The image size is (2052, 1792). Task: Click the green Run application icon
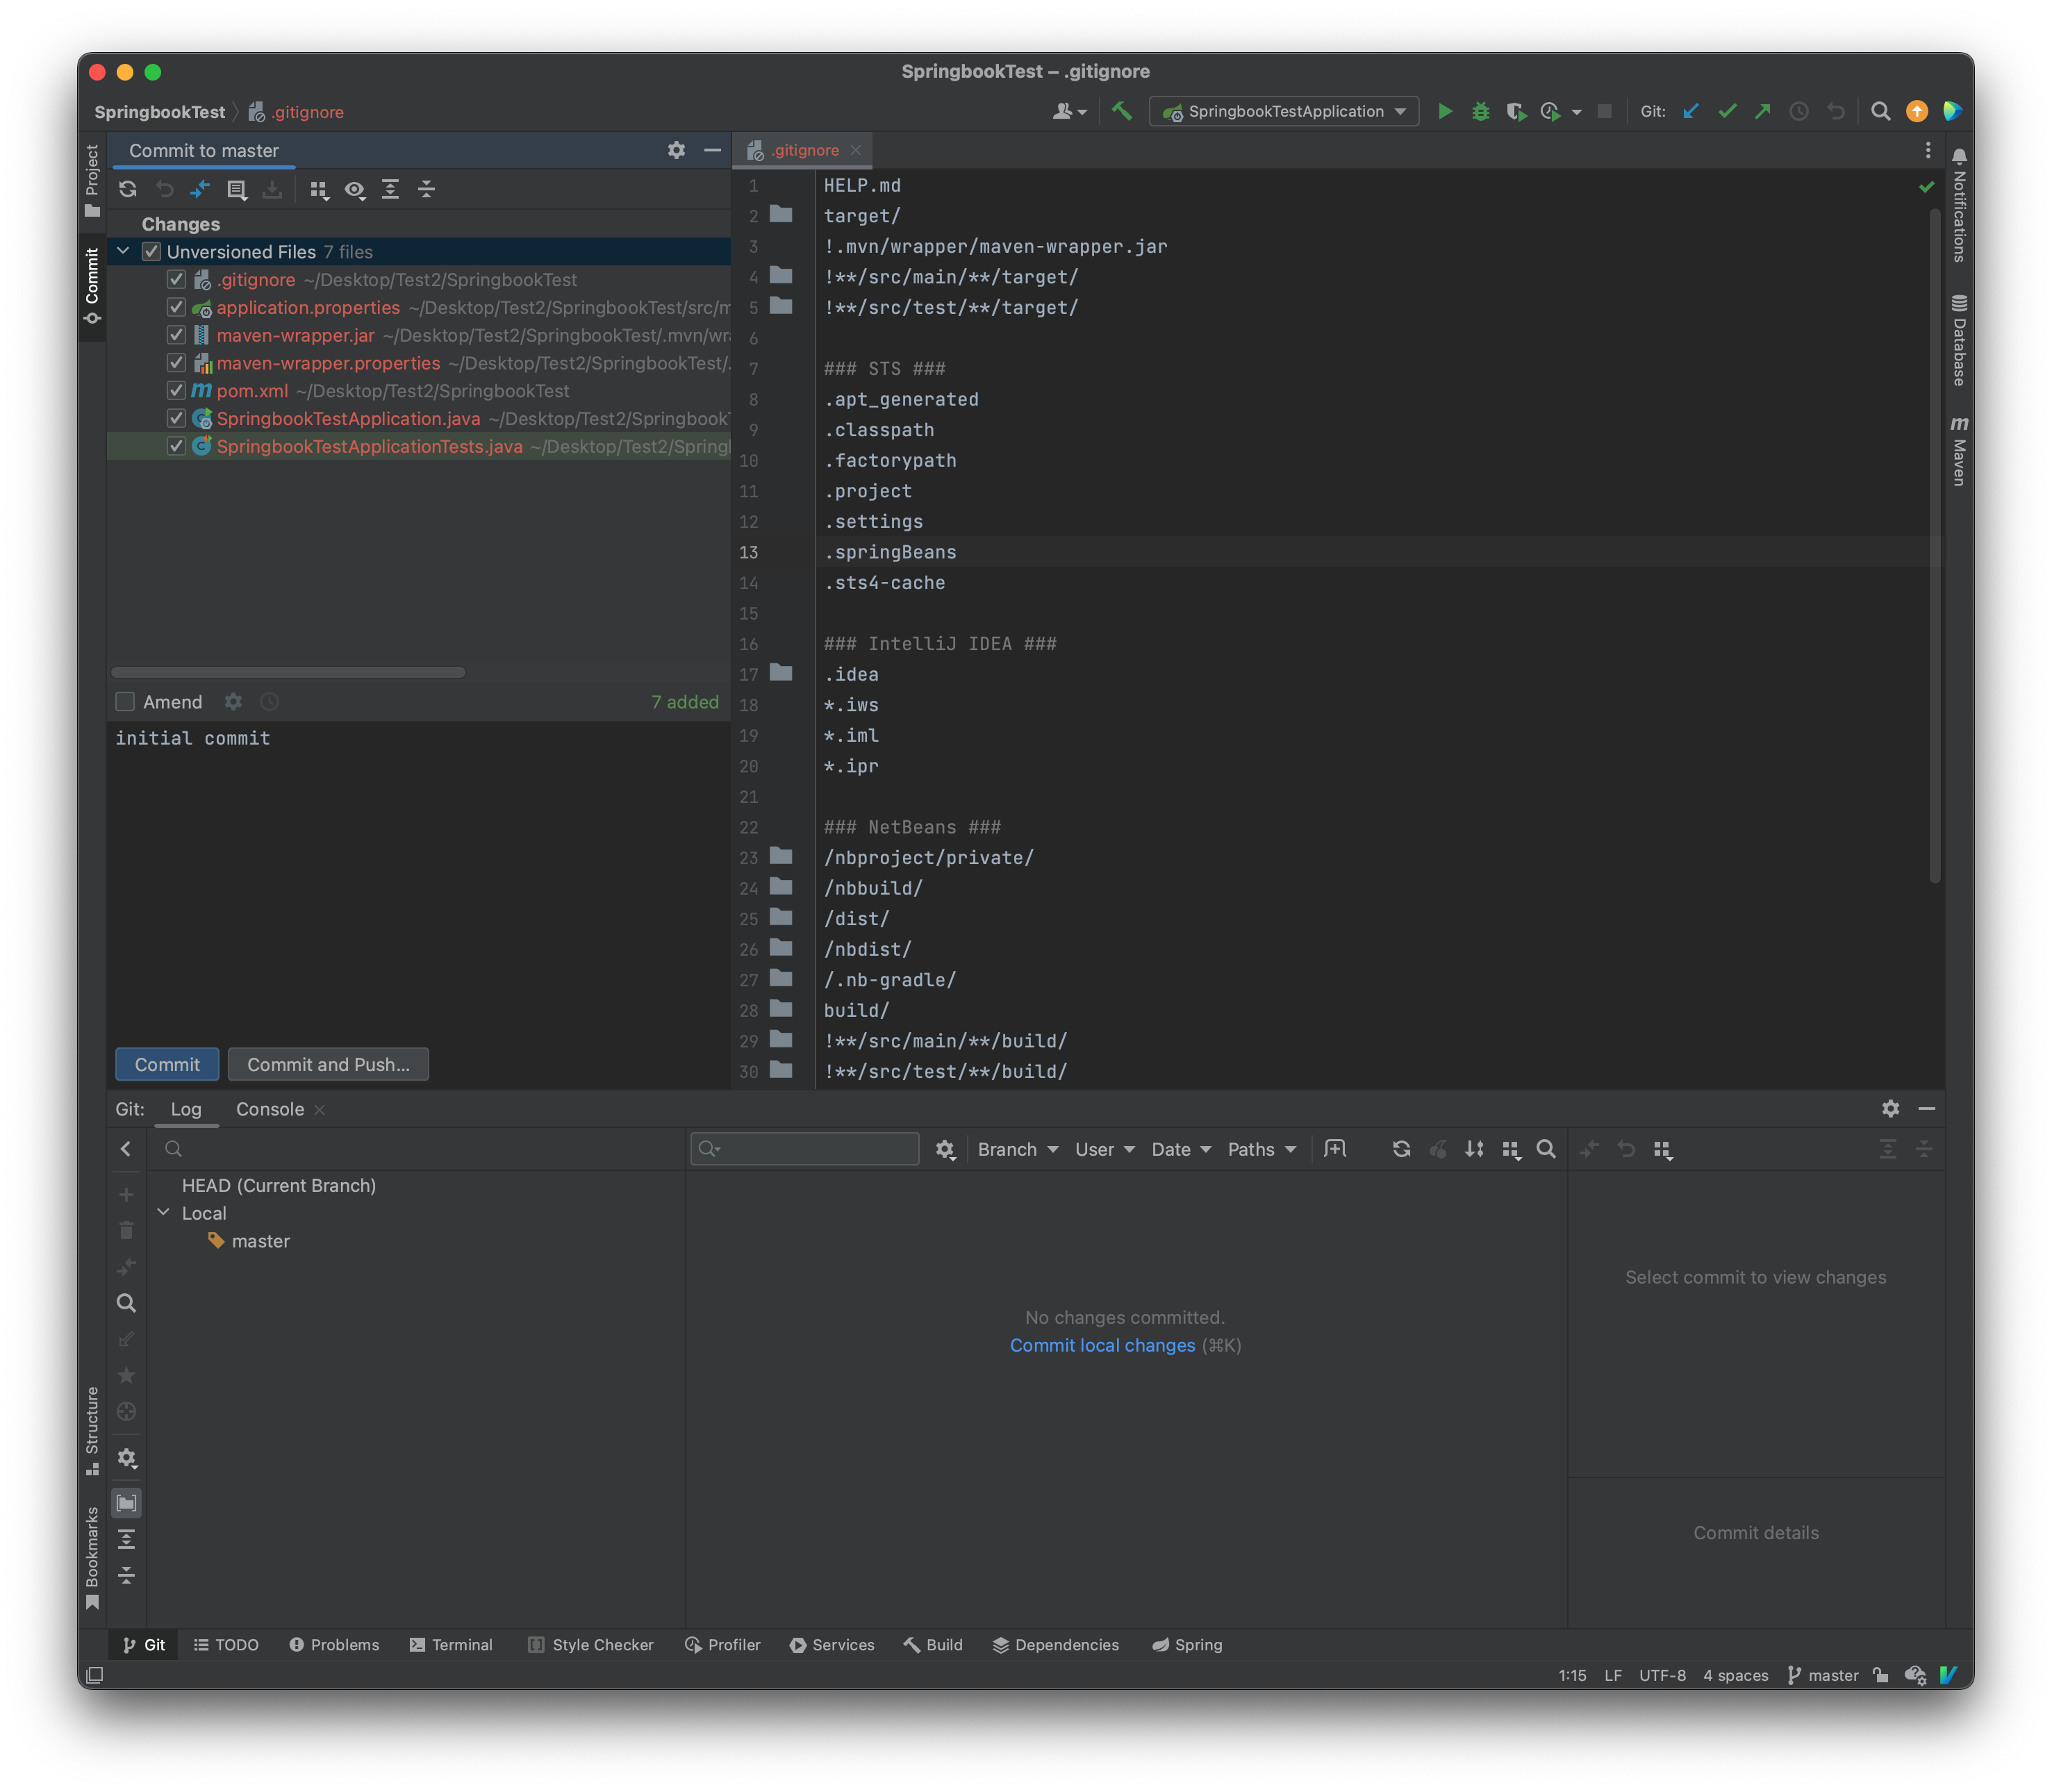coord(1444,111)
